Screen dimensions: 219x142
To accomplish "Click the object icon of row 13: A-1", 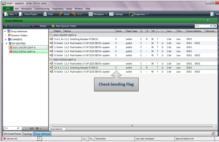I will click(51, 68).
